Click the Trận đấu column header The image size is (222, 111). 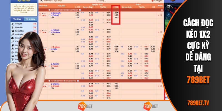click(61, 6)
